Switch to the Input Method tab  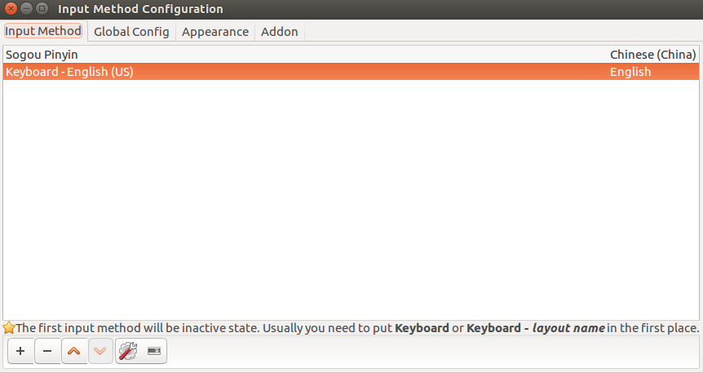pos(43,31)
